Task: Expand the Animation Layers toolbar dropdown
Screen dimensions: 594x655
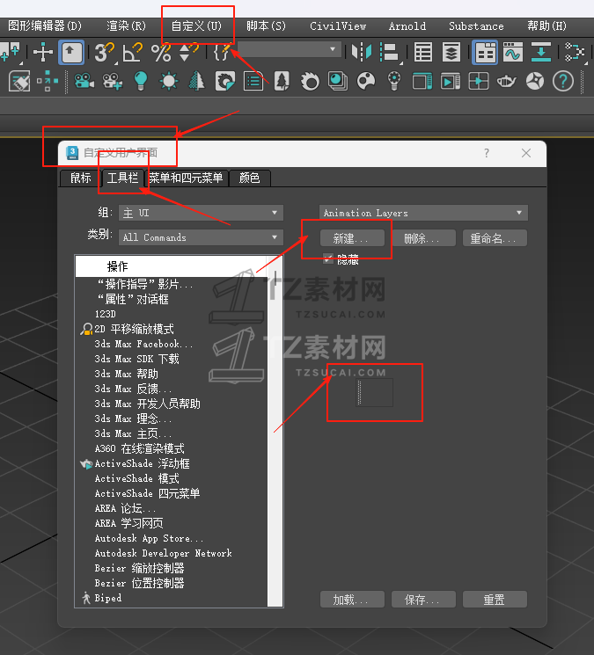Action: tap(423, 213)
